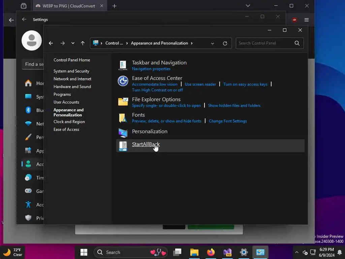
Task: Click the Settings window back arrow
Action: (x=24, y=19)
